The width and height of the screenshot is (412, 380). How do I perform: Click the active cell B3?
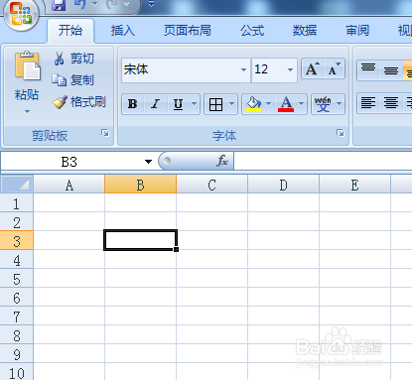(x=140, y=240)
